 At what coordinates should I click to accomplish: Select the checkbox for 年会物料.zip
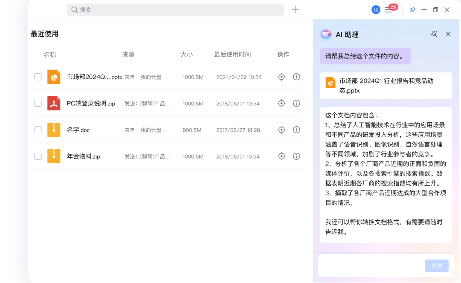(x=38, y=156)
